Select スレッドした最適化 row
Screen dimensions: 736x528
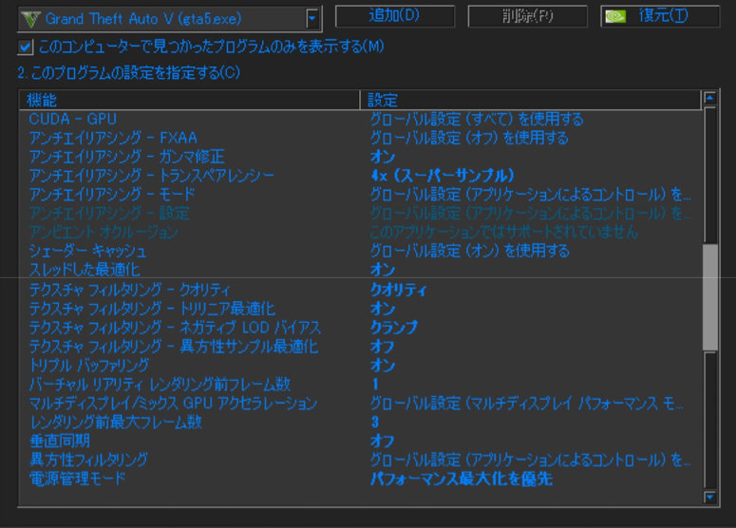(x=360, y=270)
